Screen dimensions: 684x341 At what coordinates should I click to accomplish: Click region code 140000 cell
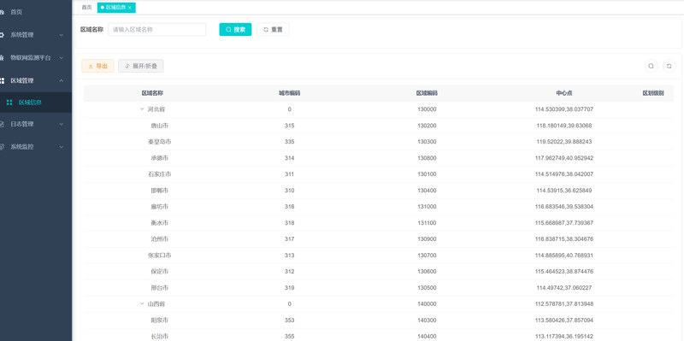(x=427, y=304)
